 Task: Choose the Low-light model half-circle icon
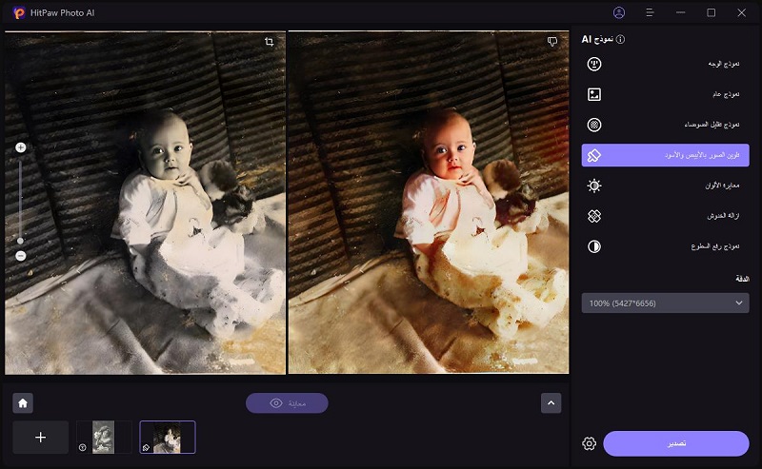[x=594, y=246]
